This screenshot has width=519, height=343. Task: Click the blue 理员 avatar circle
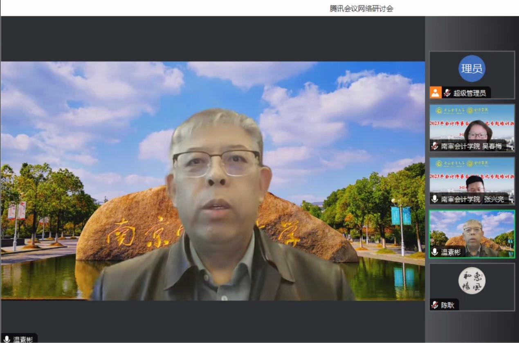pos(472,69)
